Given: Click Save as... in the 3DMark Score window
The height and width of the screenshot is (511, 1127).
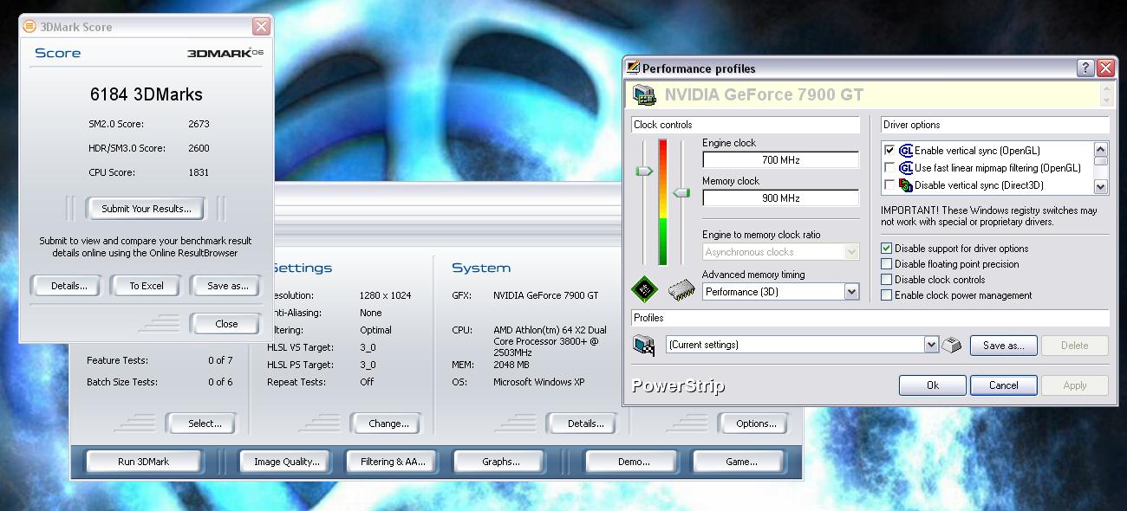Looking at the screenshot, I should (226, 286).
